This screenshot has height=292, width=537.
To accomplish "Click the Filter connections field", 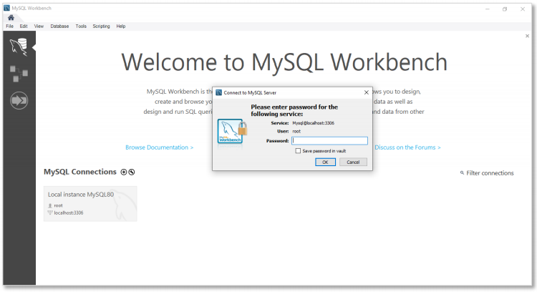I will pos(490,173).
